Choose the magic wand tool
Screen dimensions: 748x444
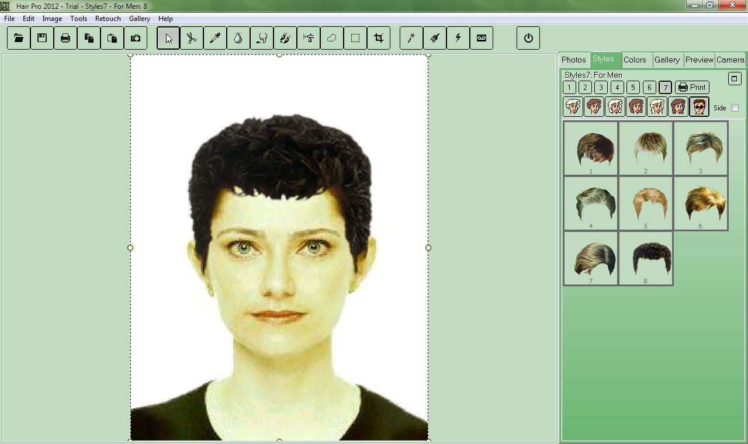click(x=411, y=38)
